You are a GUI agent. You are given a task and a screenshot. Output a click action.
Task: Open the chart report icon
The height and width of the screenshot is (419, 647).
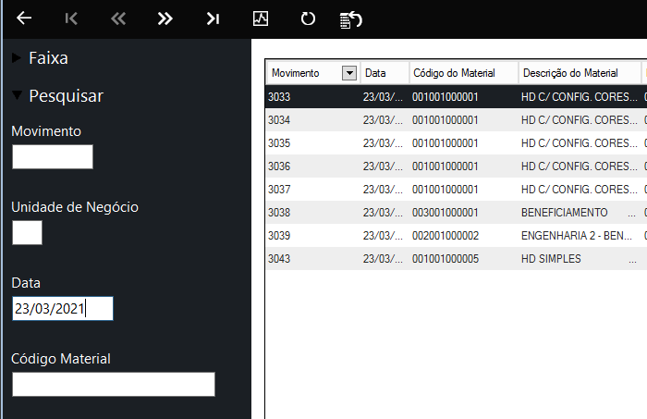point(261,18)
